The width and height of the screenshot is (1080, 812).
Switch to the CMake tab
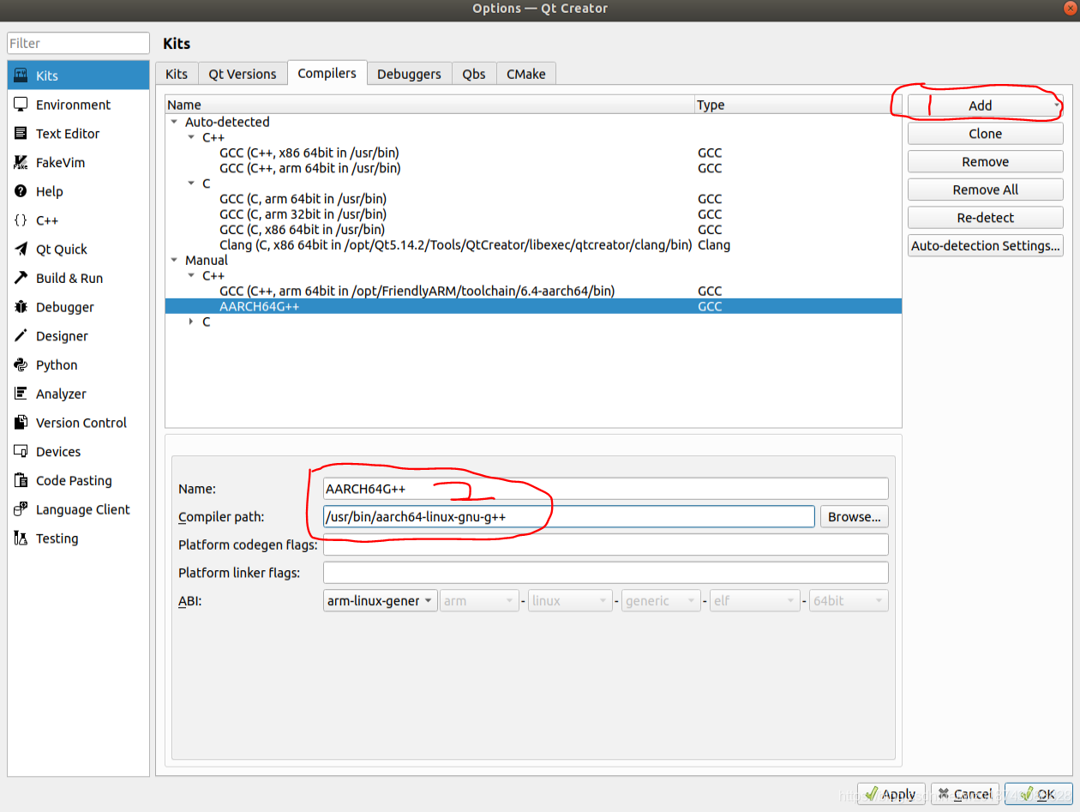(526, 74)
